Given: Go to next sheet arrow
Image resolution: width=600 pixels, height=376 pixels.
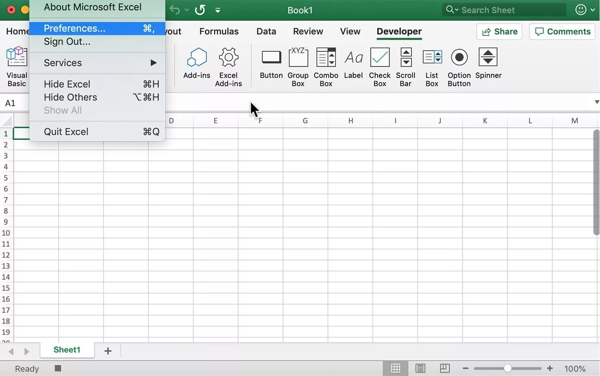Looking at the screenshot, I should (x=27, y=351).
